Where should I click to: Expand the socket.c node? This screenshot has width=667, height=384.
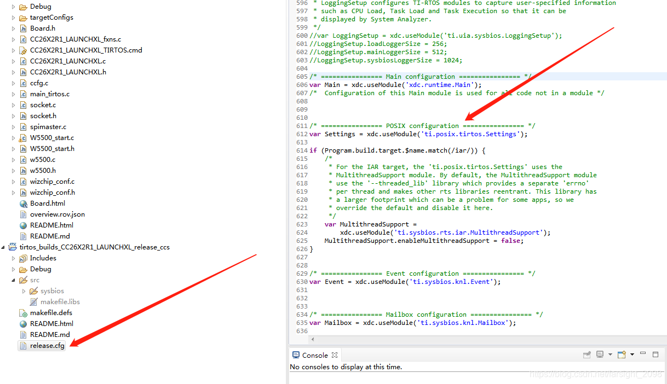(x=14, y=105)
